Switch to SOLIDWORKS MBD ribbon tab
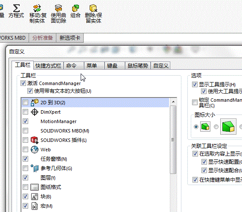 (x=14, y=38)
